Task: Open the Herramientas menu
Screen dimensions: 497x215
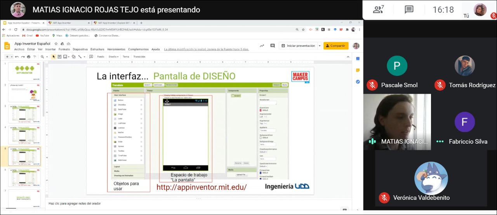Action: click(116, 50)
